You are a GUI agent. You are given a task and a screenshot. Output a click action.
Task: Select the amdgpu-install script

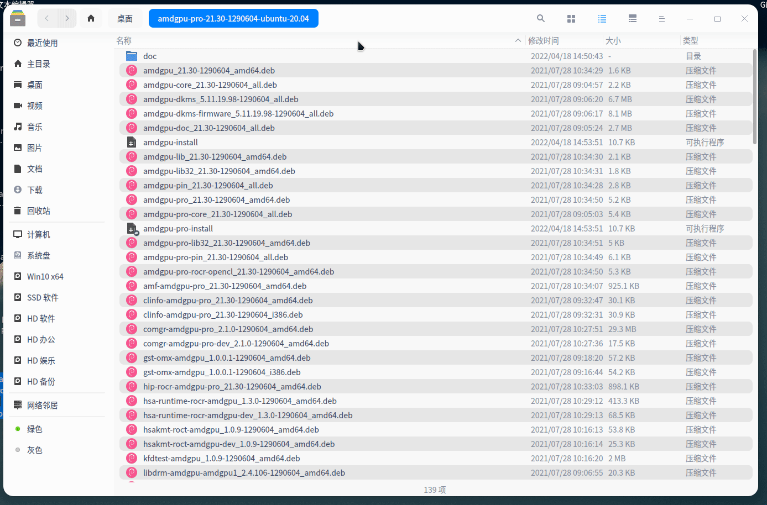pos(436,143)
